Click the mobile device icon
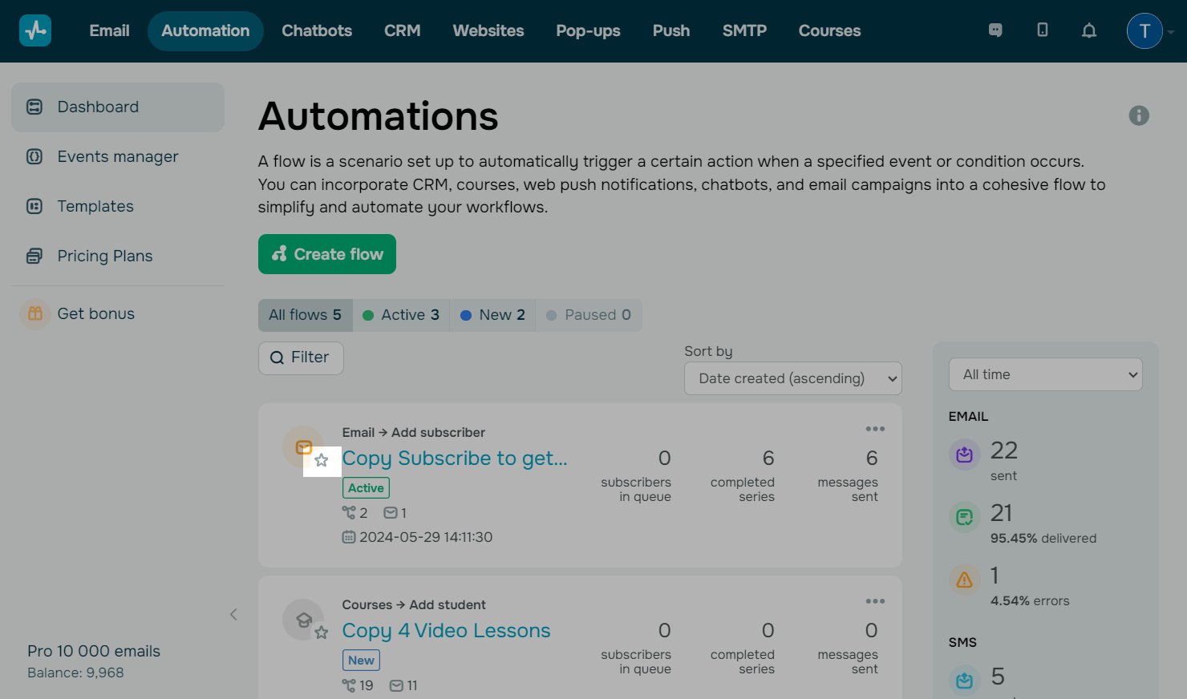1187x699 pixels. click(1042, 30)
